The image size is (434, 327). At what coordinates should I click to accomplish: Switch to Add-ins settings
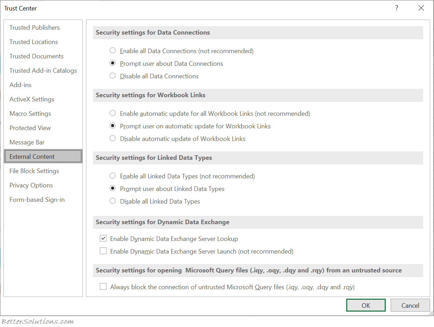pyautogui.click(x=43, y=85)
